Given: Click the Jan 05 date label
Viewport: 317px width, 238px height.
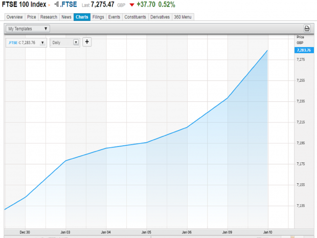Looking at the screenshot, I should (x=146, y=232).
